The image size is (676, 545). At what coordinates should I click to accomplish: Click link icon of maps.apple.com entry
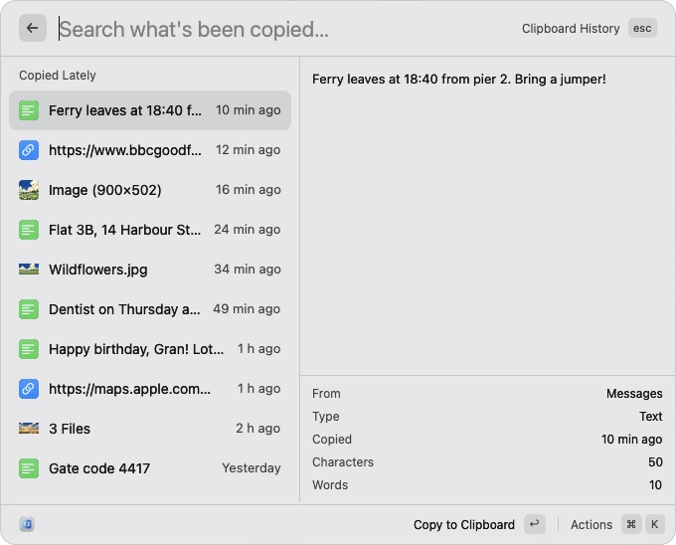click(29, 389)
